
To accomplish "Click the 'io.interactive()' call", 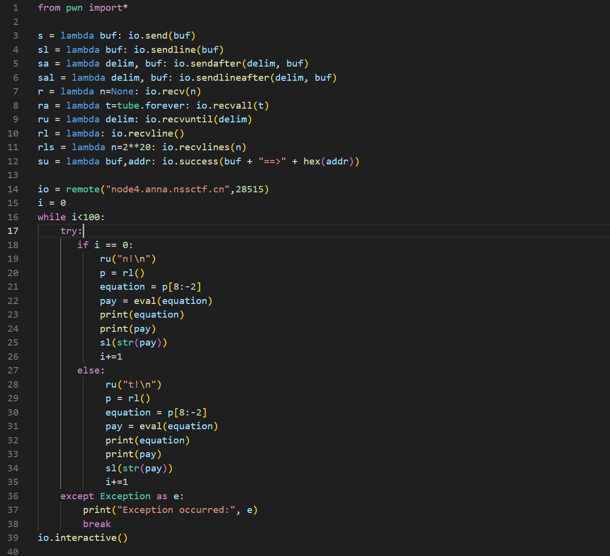I will coord(82,538).
